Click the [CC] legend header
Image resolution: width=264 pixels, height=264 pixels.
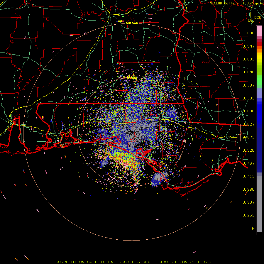pos(251,20)
